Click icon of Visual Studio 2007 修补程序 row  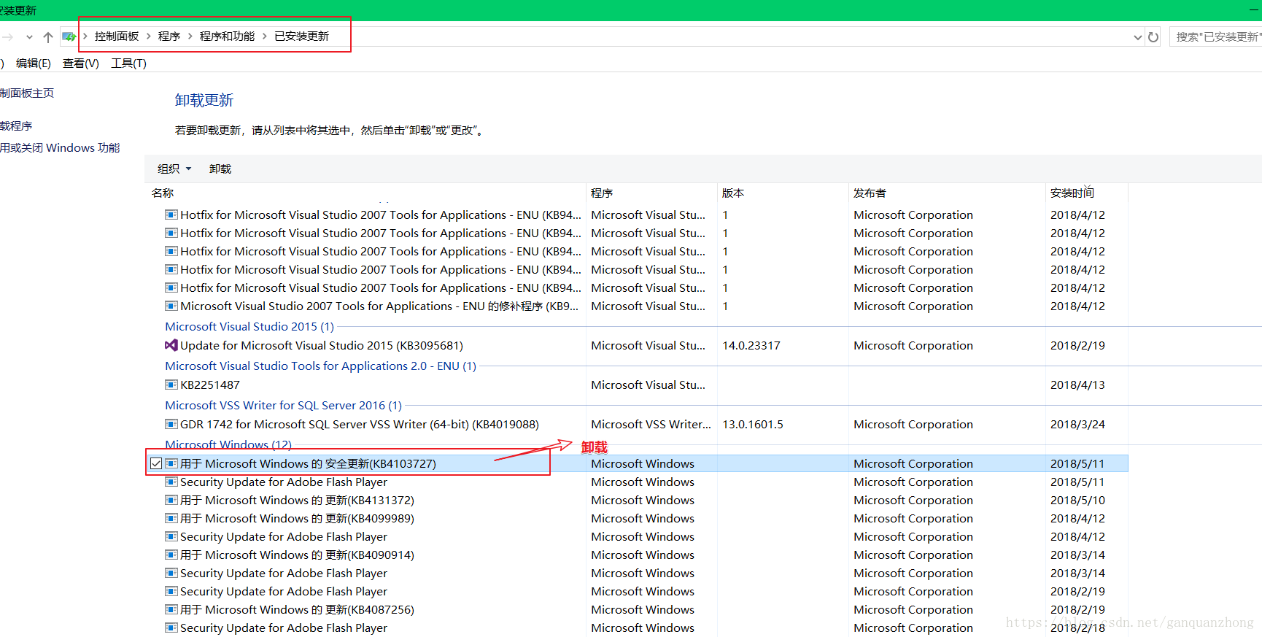[171, 306]
